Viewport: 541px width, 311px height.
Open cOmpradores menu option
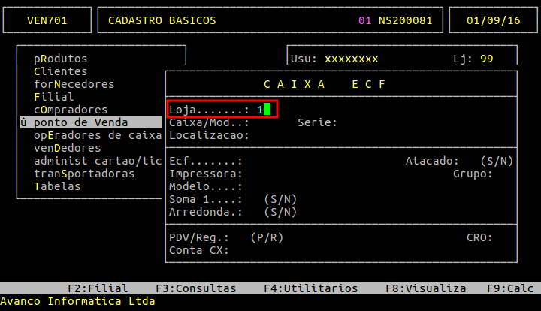(x=71, y=110)
